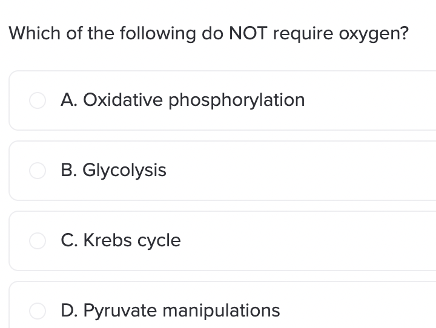Viewport: 436px width, 328px height.
Task: Click the word 'oxygen?' in the question
Action: pos(374,34)
